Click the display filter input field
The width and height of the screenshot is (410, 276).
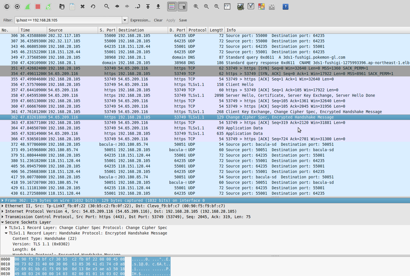tap(68, 20)
